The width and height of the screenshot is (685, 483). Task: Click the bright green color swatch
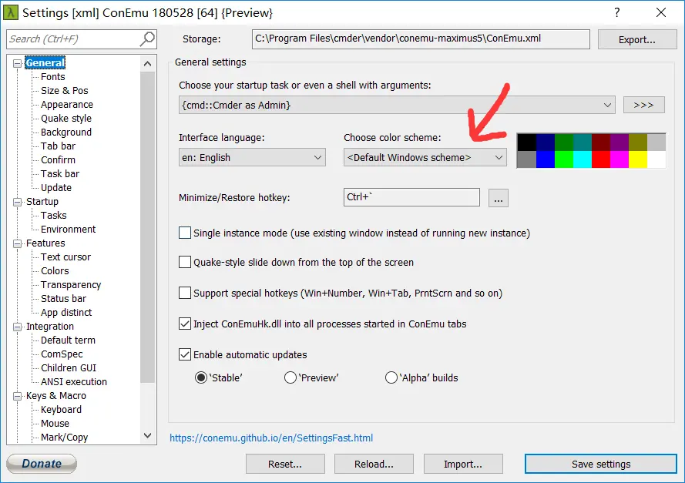point(564,159)
